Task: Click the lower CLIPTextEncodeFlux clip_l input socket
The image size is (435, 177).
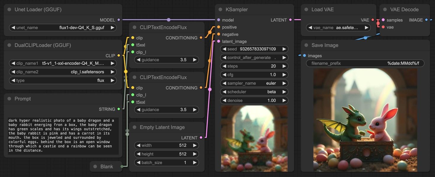Action: pos(133,95)
